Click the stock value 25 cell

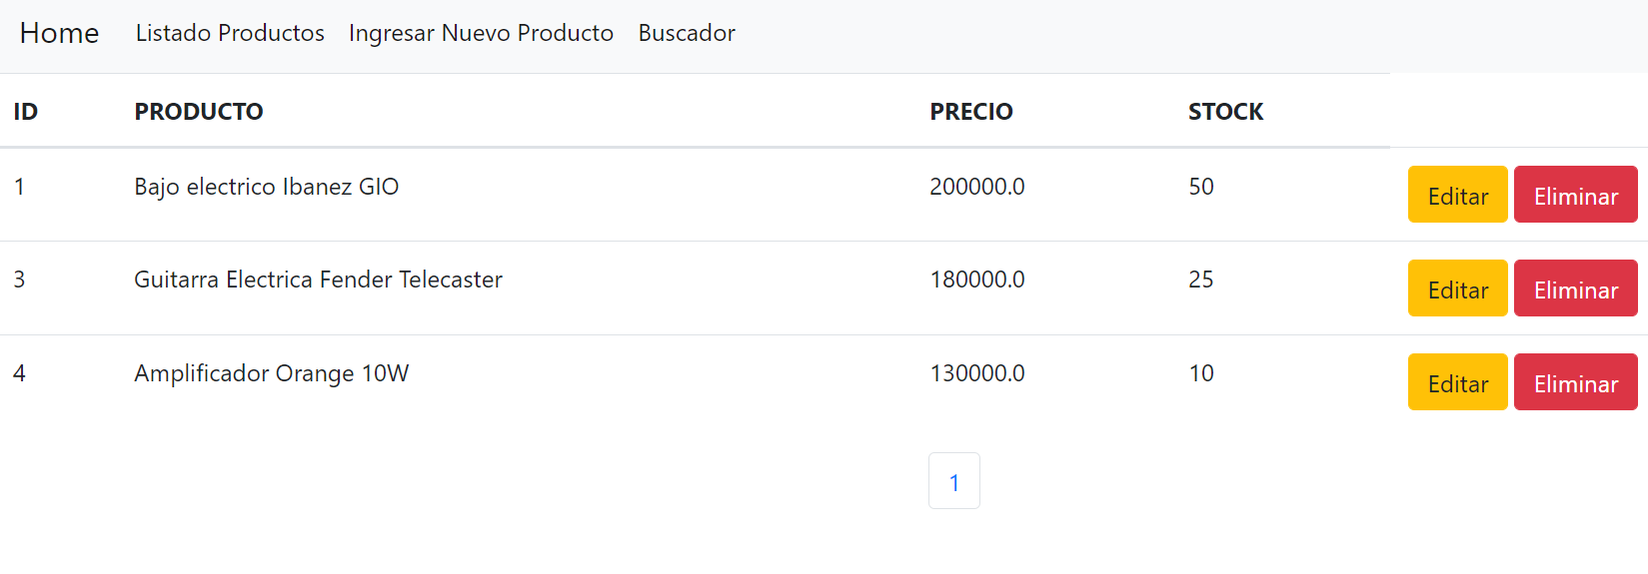[1201, 280]
